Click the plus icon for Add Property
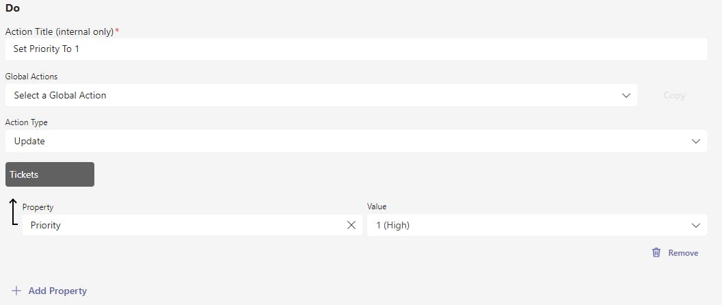722x305 pixels. pyautogui.click(x=16, y=291)
